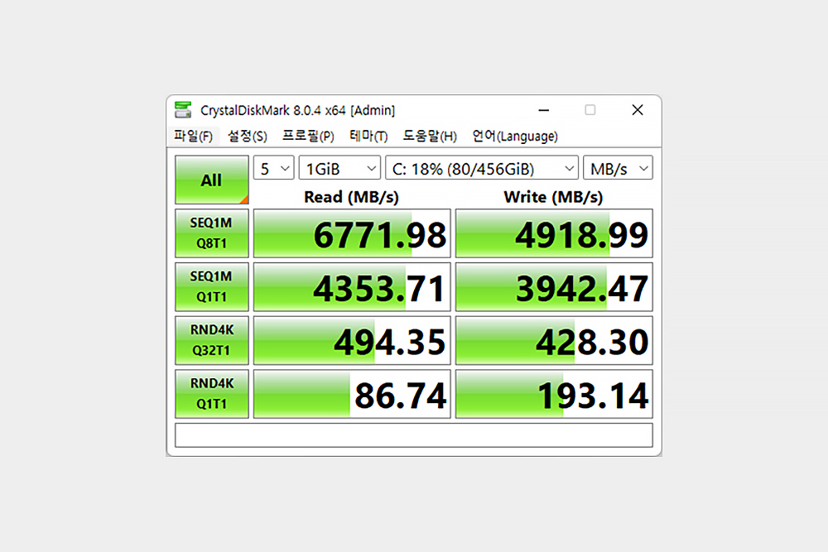The image size is (828, 552).
Task: Open the 테마(T) menu
Action: (368, 137)
